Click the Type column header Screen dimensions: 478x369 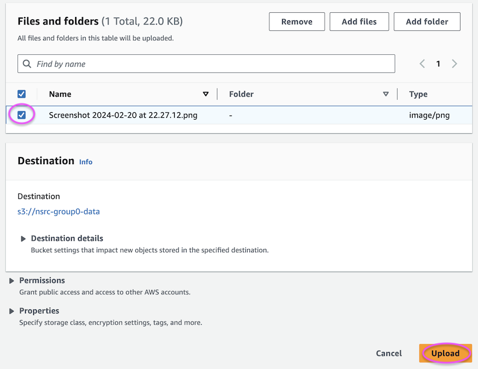(418, 94)
